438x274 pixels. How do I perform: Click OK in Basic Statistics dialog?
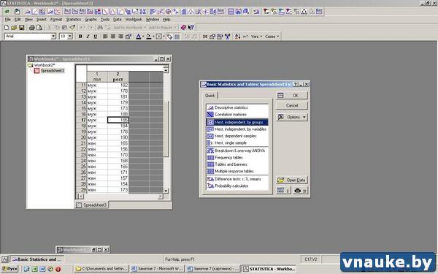(x=292, y=95)
